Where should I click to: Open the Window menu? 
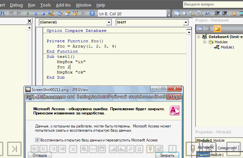[x=83, y=5]
